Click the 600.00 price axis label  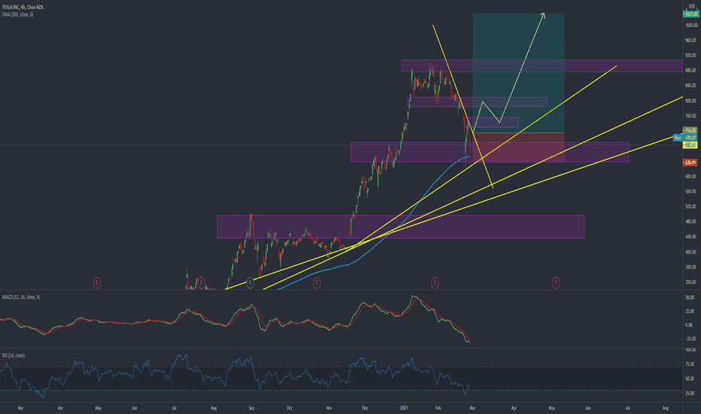pos(691,176)
